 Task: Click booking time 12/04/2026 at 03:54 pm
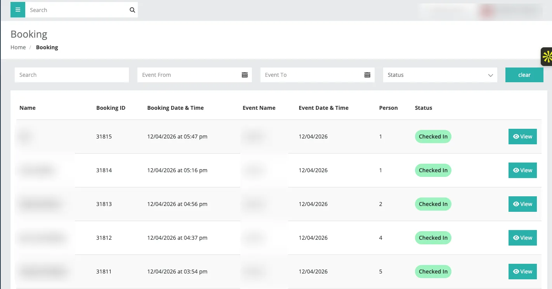coord(177,272)
